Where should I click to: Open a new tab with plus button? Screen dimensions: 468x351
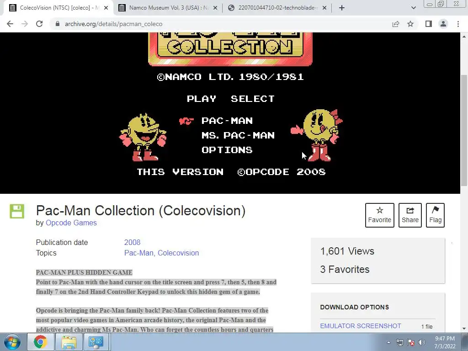tap(342, 8)
